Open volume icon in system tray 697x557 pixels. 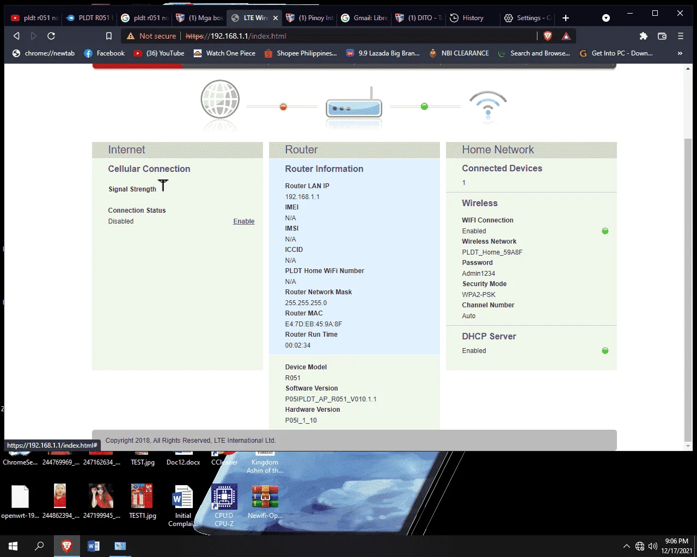tap(652, 546)
